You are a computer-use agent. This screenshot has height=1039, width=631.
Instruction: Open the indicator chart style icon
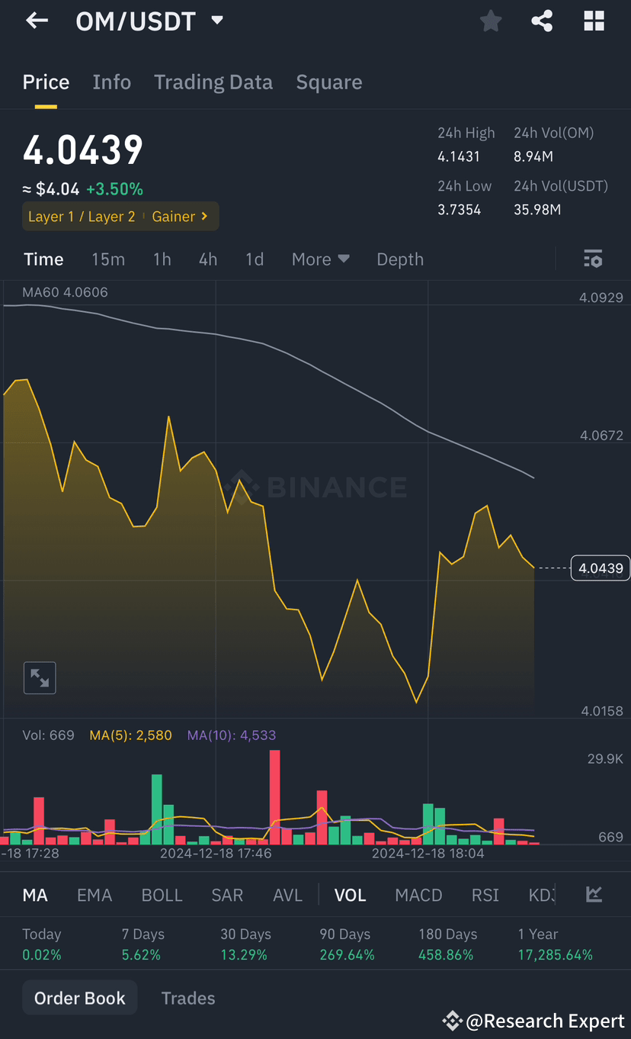pos(594,894)
